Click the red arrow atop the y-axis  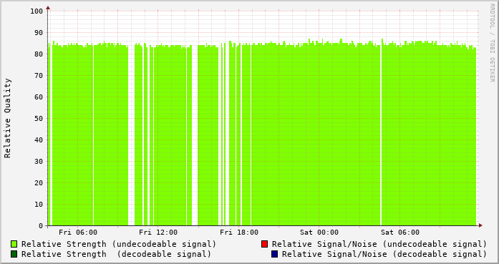pyautogui.click(x=48, y=8)
